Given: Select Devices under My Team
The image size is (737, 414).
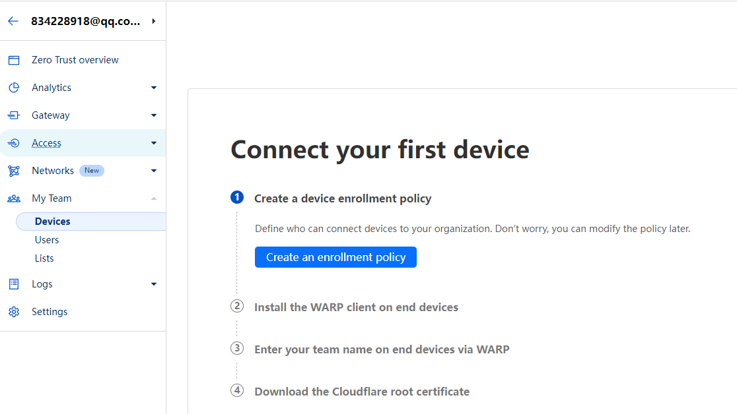Looking at the screenshot, I should click(x=53, y=222).
